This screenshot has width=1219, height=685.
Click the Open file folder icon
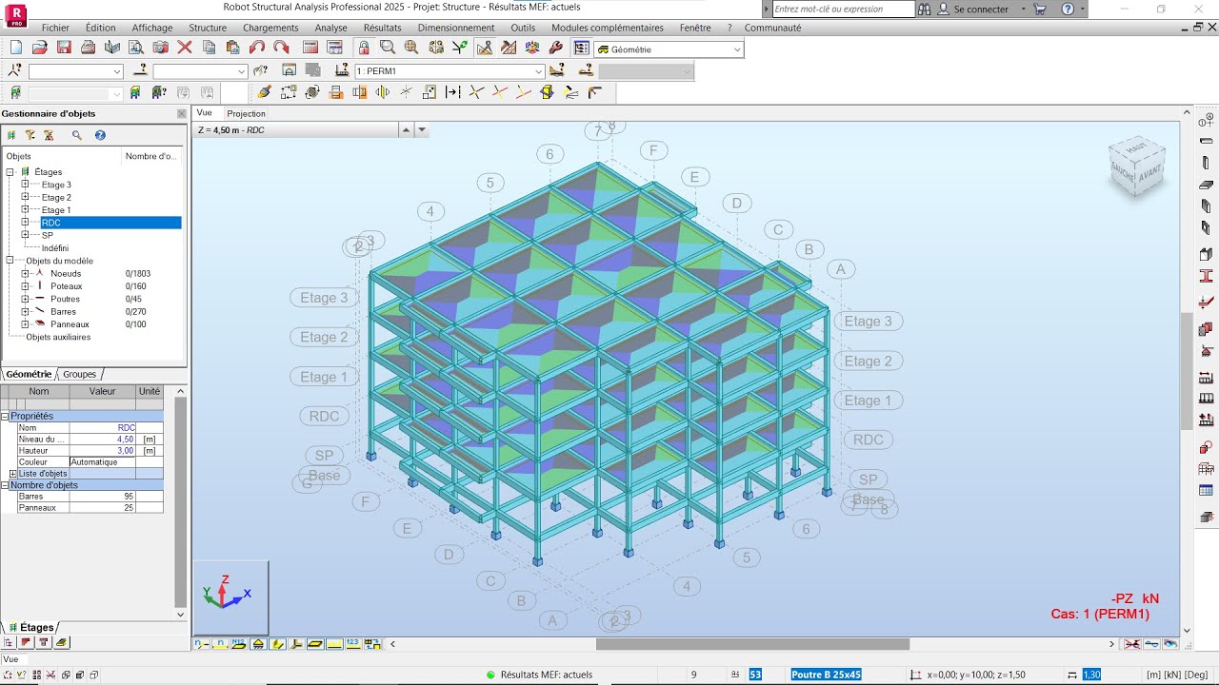click(x=39, y=48)
